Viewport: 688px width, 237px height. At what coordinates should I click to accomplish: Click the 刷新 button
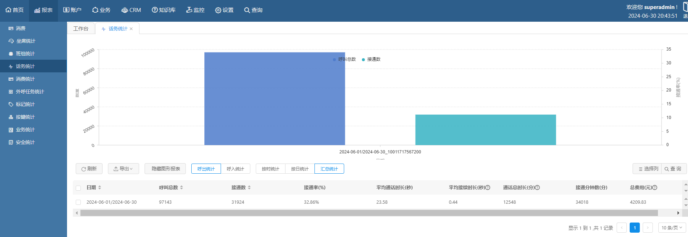(x=89, y=169)
